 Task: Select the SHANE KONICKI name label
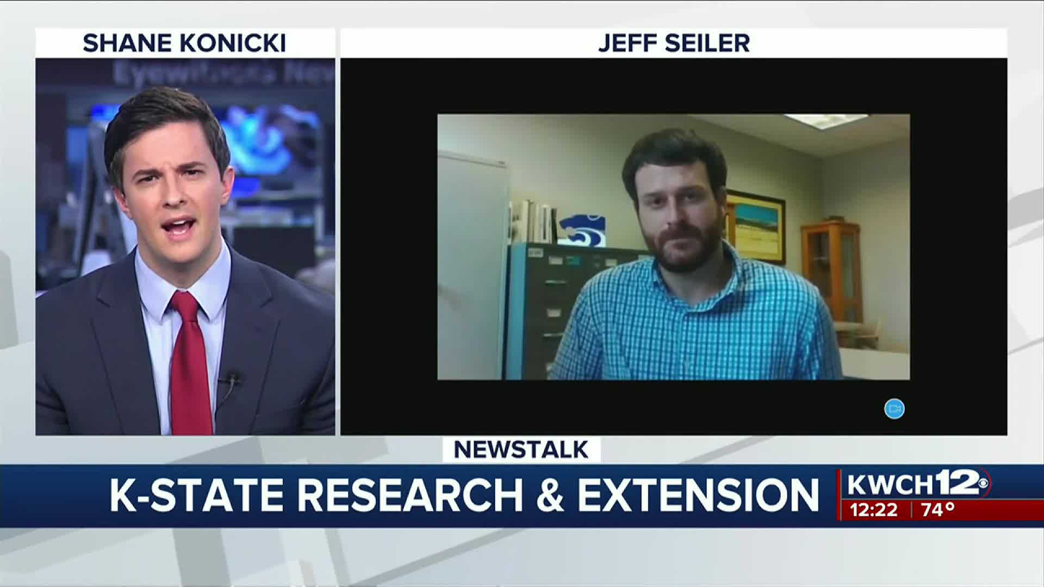[184, 43]
